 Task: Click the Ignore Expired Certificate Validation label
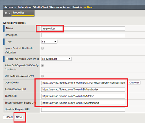click(19, 50)
